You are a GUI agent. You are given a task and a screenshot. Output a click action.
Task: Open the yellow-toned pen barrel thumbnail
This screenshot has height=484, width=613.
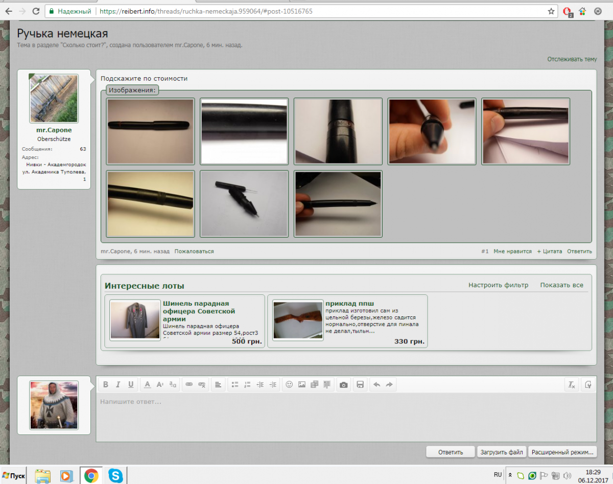pyautogui.click(x=151, y=204)
